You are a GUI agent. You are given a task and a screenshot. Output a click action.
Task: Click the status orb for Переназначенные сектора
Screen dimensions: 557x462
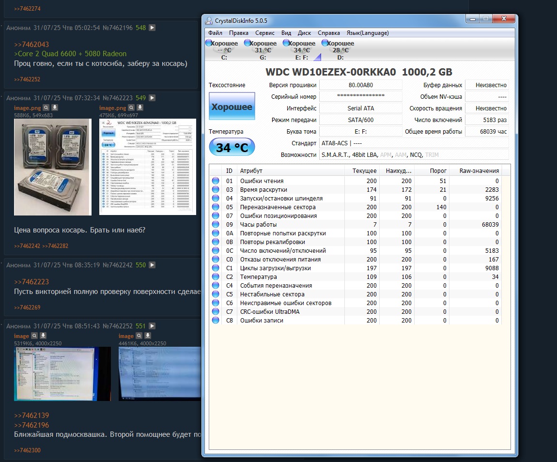tap(216, 207)
